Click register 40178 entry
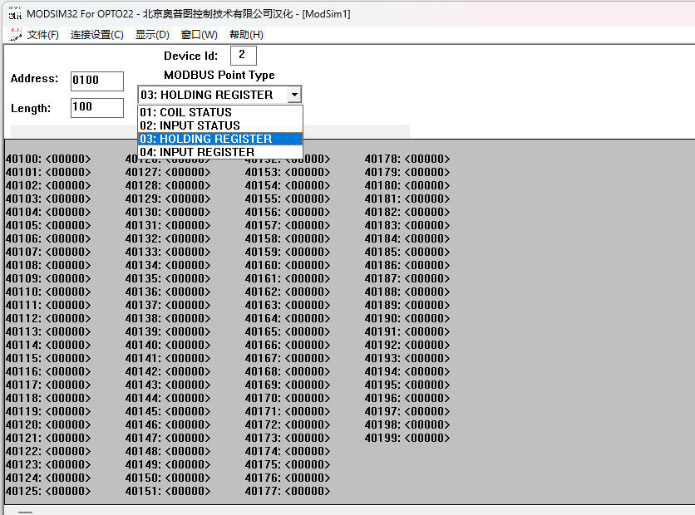Image resolution: width=695 pixels, height=515 pixels. pos(407,159)
